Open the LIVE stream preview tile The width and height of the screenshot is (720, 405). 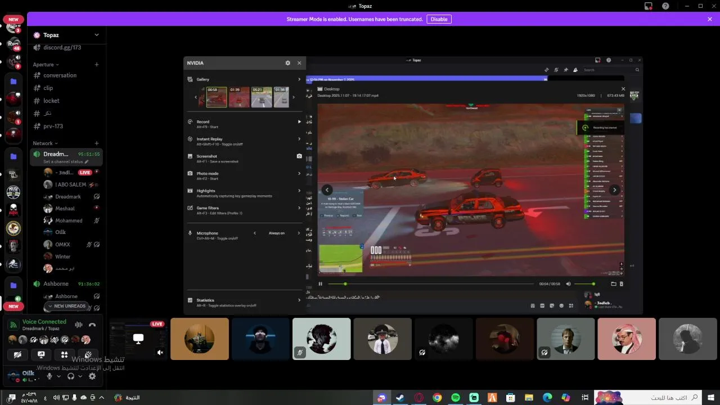[x=138, y=339]
